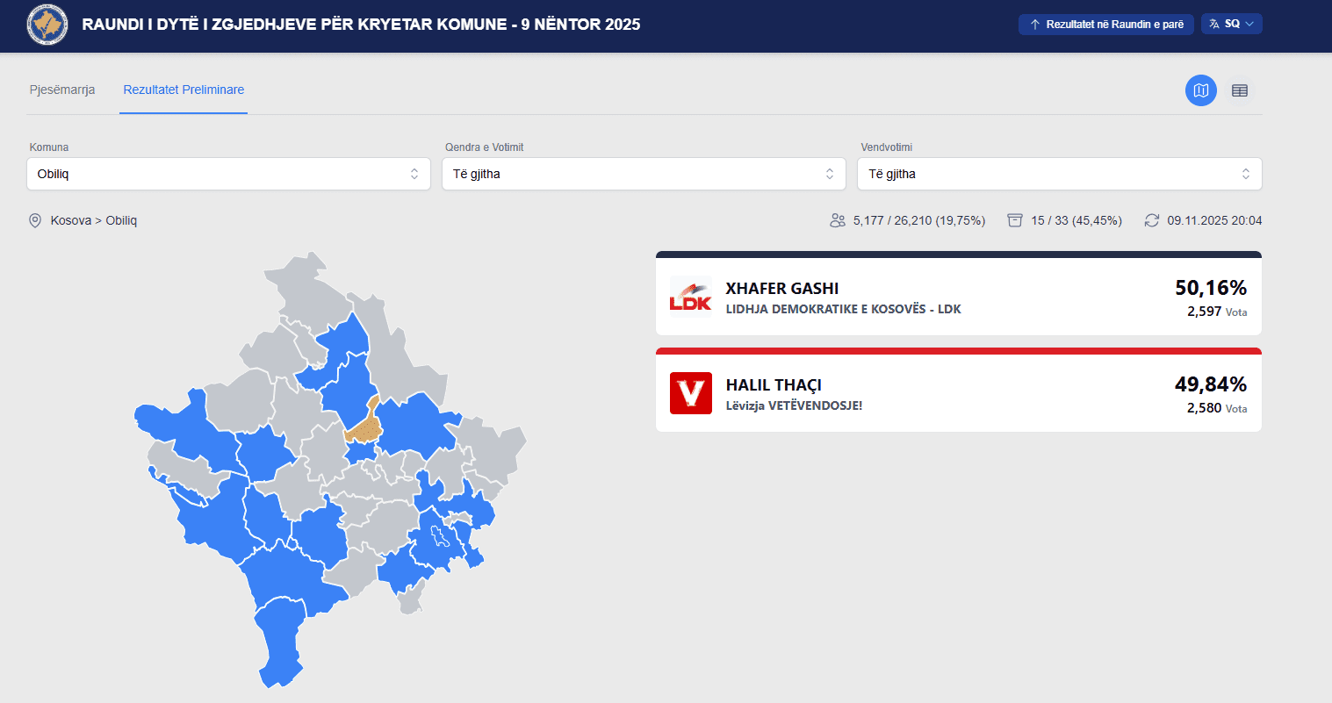1332x703 pixels.
Task: Click the LDK party logo
Action: coord(691,297)
